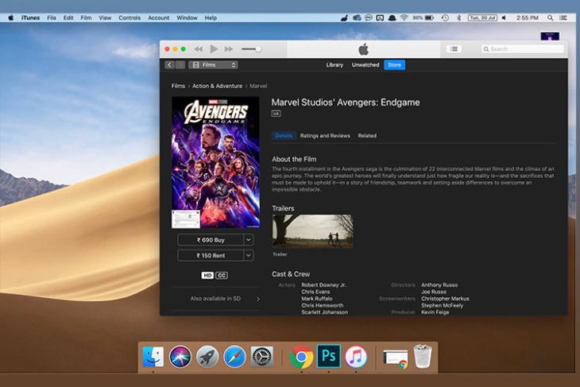Select the Related tab
The height and width of the screenshot is (387, 580).
tap(367, 136)
